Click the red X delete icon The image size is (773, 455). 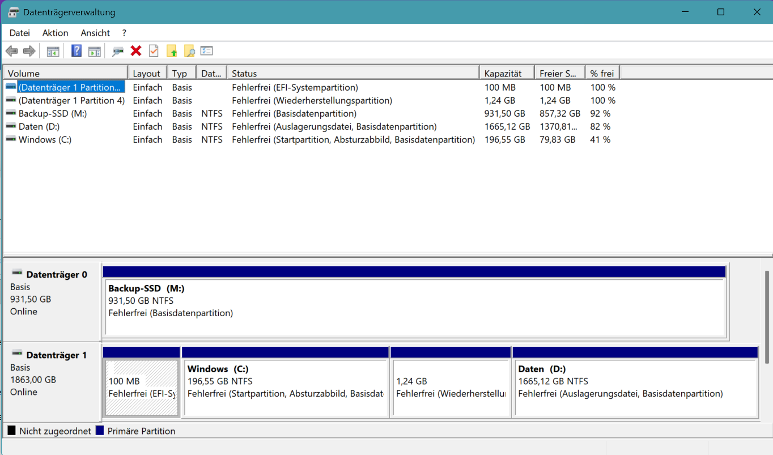[135, 51]
